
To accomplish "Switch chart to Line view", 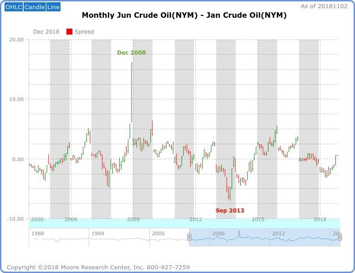I will 53,7.
